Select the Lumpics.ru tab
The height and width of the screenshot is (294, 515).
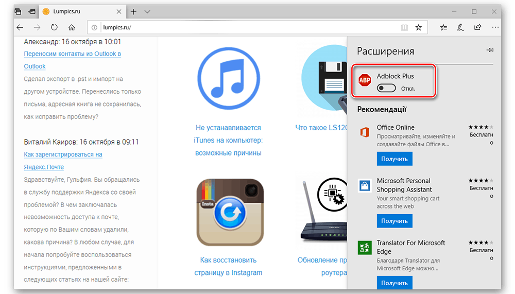(x=82, y=11)
